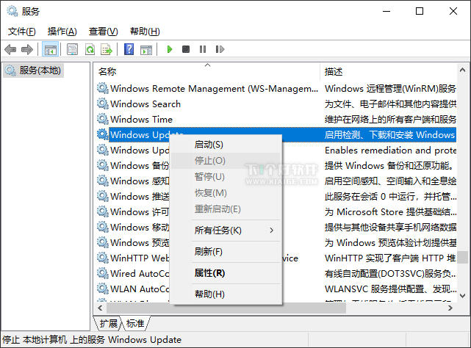This screenshot has width=471, height=348.
Task: Click gear icon beside Wired AutoConfig row
Action: [x=102, y=273]
